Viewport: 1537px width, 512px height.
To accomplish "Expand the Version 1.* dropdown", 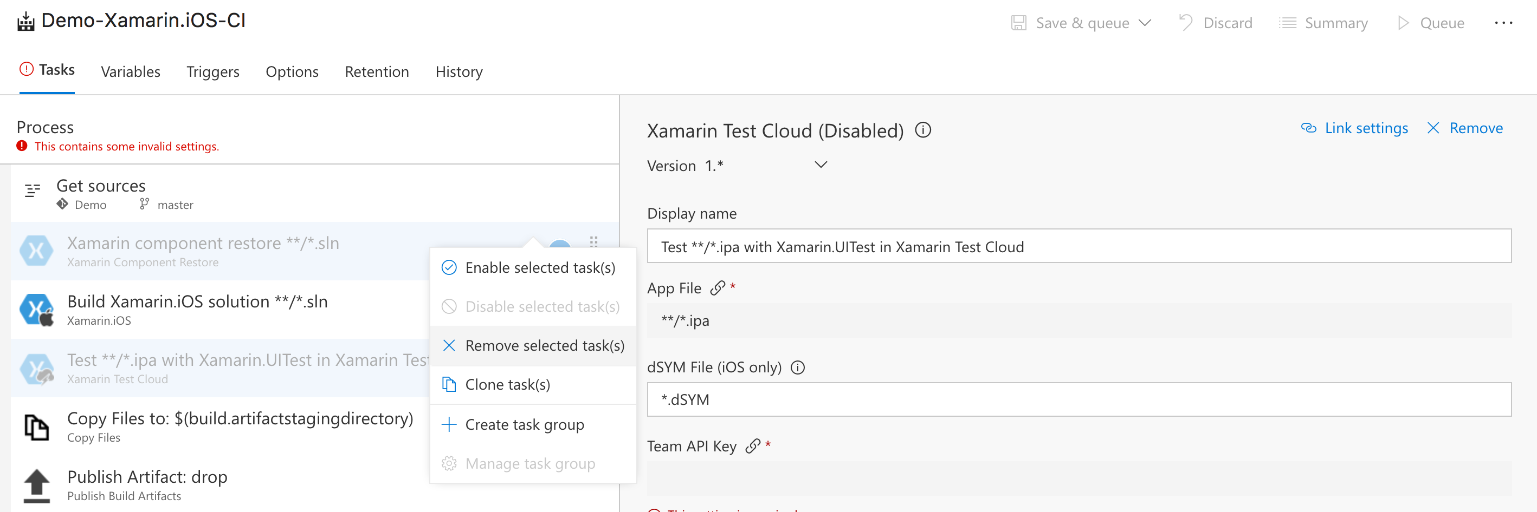I will (x=821, y=165).
